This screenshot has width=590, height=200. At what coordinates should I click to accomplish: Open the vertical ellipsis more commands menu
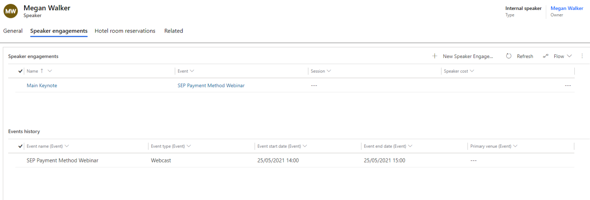(x=582, y=56)
